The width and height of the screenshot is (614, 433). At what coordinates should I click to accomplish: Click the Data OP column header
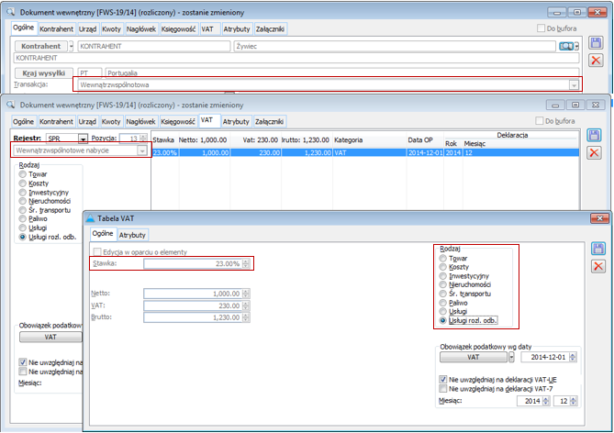[x=420, y=140]
